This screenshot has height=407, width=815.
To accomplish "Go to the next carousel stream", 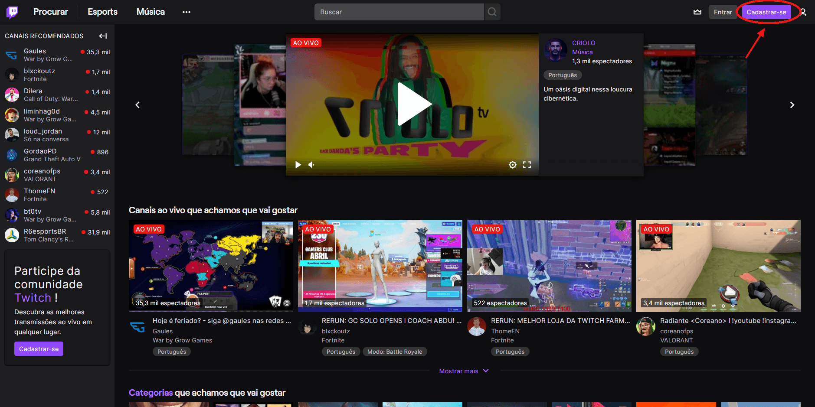I will 792,105.
